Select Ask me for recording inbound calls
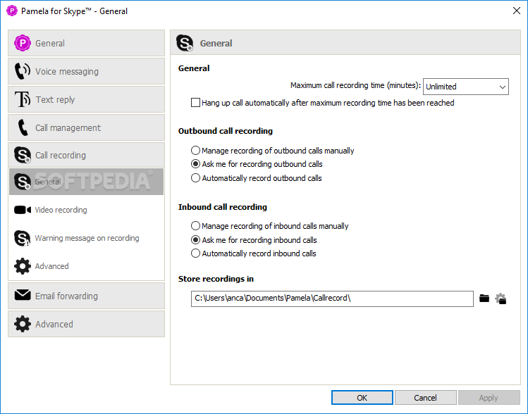528x414 pixels. coord(195,240)
